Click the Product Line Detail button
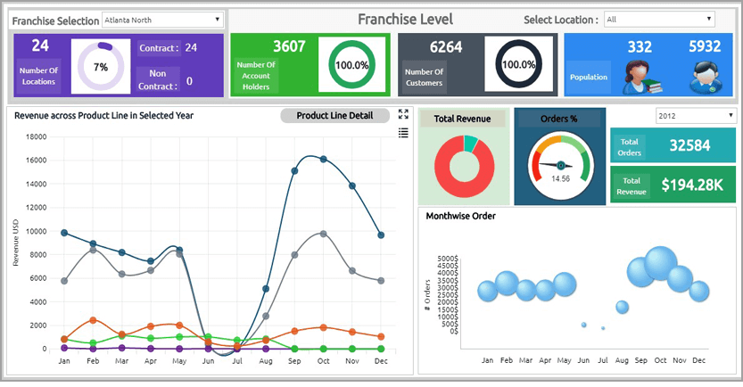This screenshot has width=743, height=387. (334, 116)
